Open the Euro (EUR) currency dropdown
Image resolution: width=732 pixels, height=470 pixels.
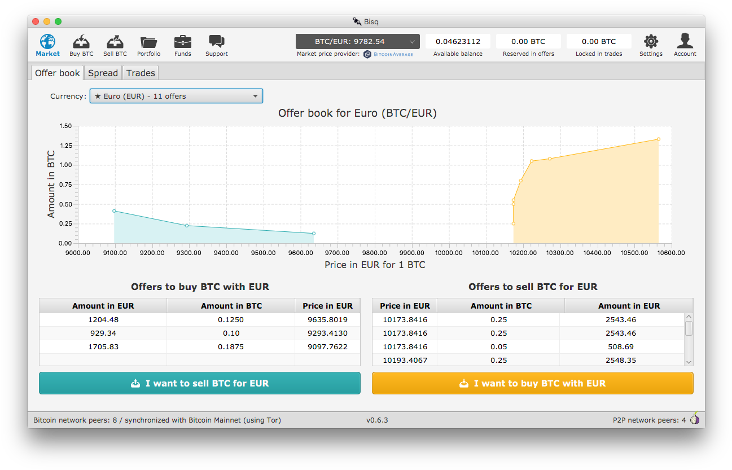coord(176,95)
